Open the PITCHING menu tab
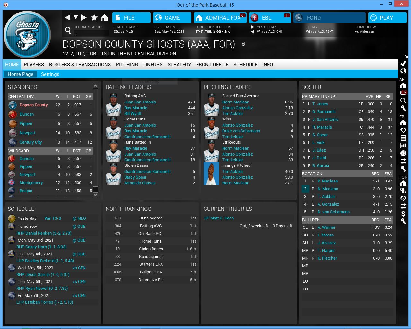411x329 pixels. coord(127,65)
